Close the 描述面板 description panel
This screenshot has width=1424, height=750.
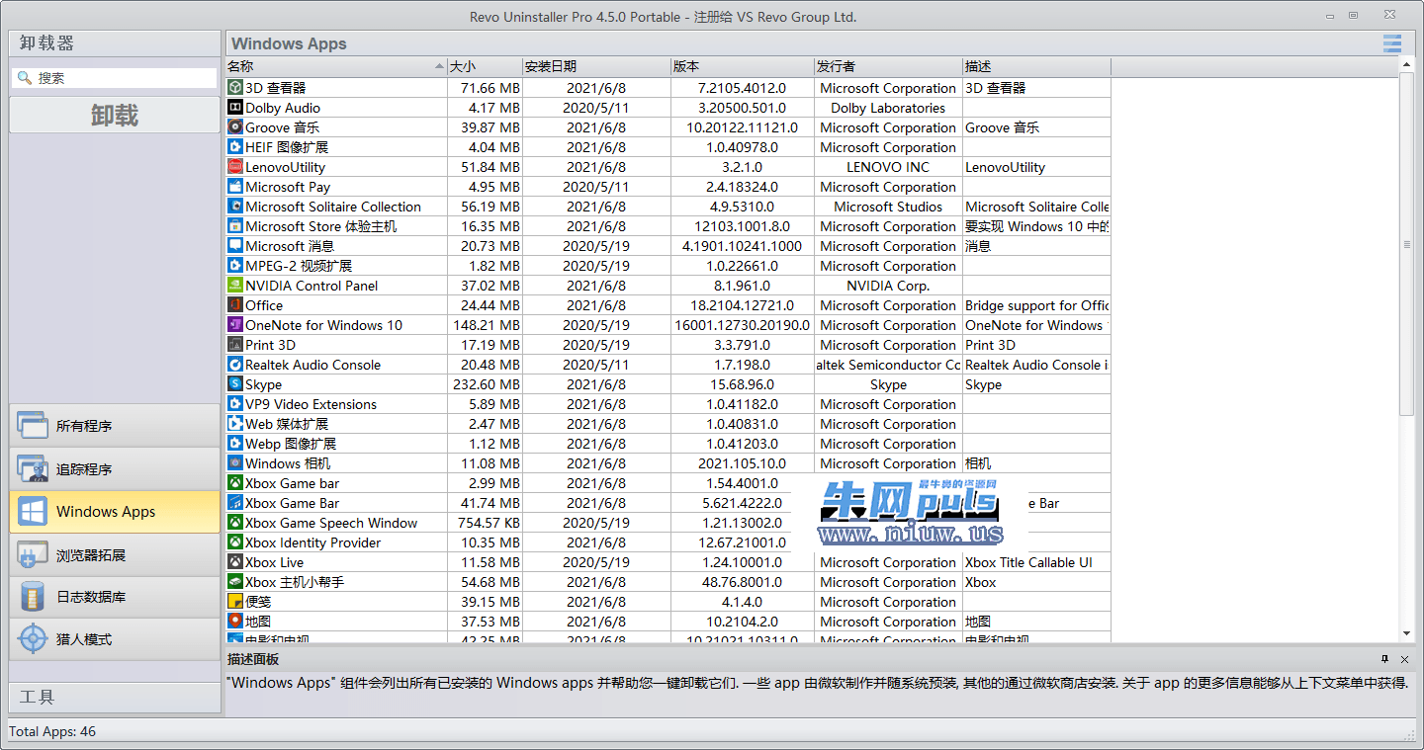1405,659
